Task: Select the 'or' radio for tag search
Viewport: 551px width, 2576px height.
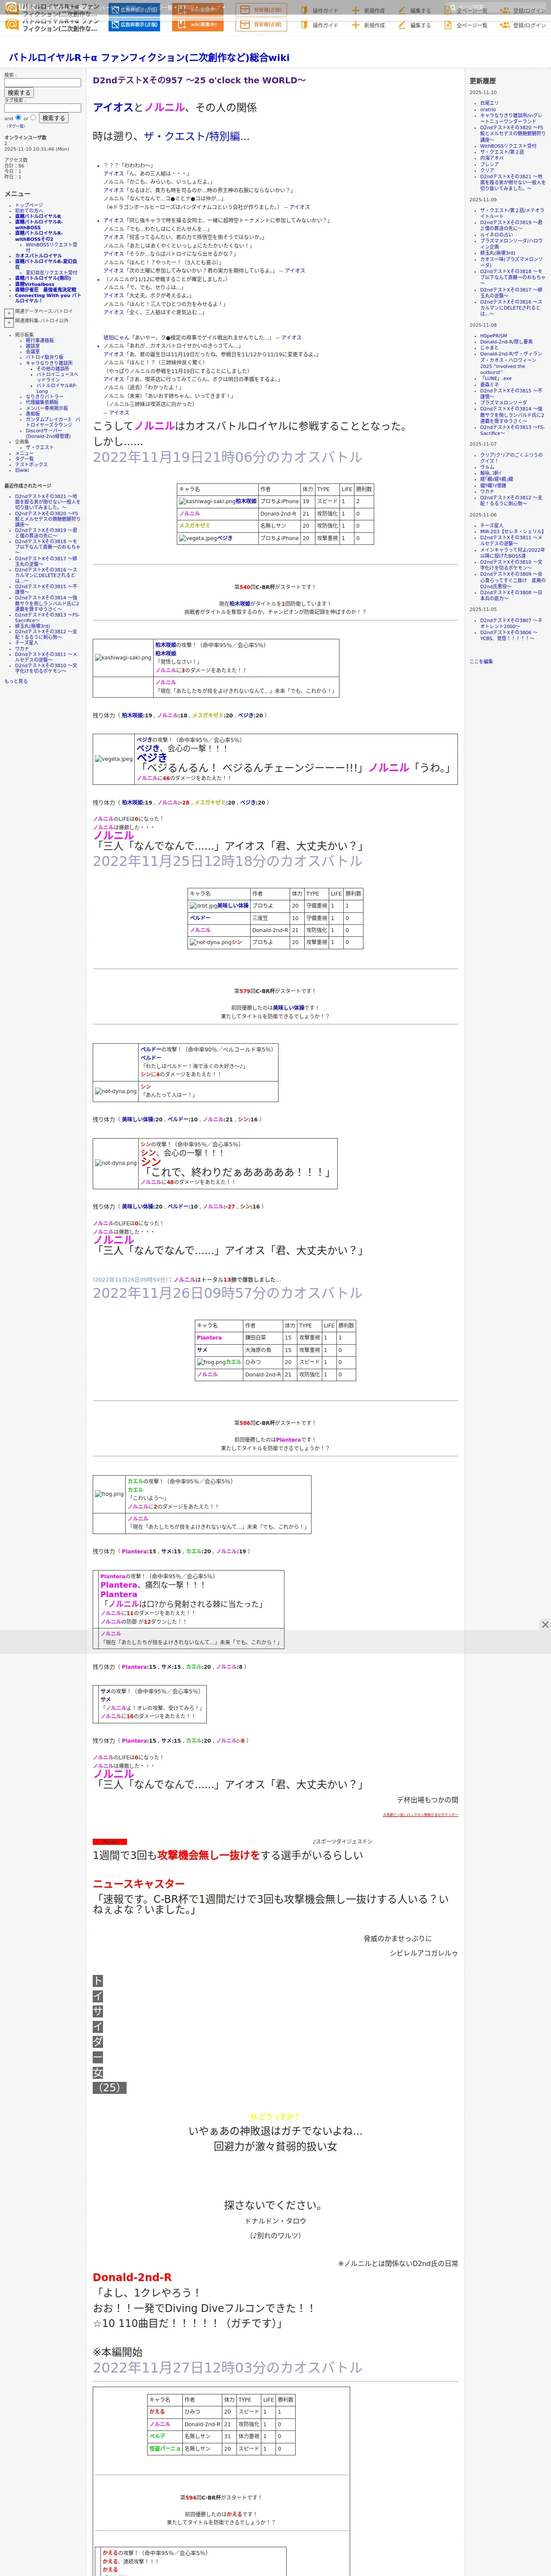Action: [x=33, y=117]
